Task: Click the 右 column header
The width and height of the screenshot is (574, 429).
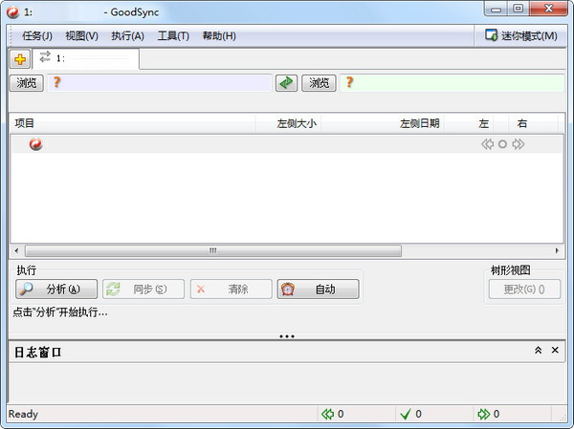Action: (534, 123)
